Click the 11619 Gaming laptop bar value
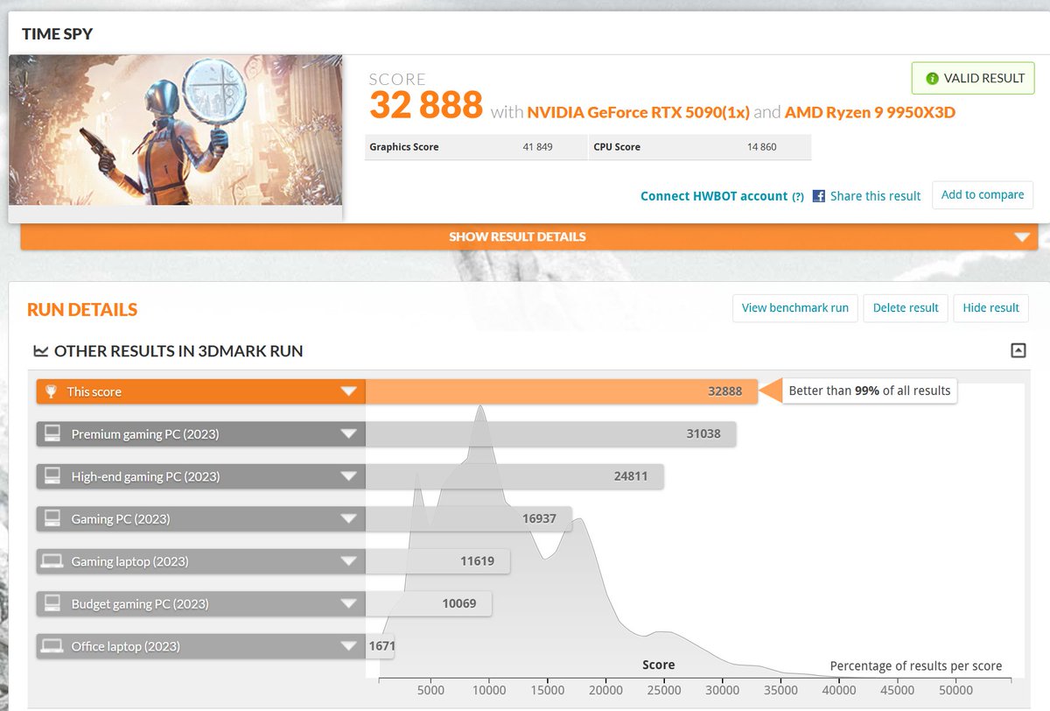1050x711 pixels. (478, 561)
